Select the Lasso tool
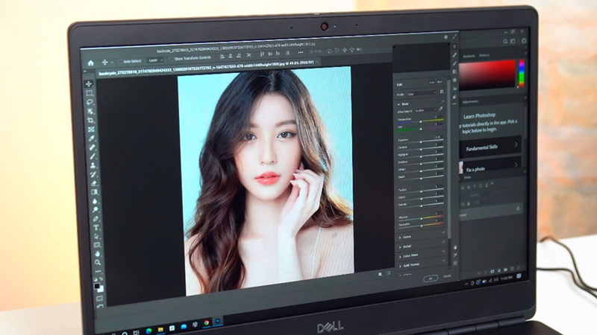The height and width of the screenshot is (335, 597). pos(90,102)
